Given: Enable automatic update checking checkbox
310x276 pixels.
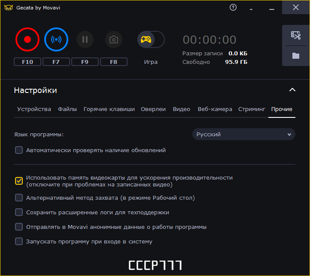Looking at the screenshot, I should (19, 150).
